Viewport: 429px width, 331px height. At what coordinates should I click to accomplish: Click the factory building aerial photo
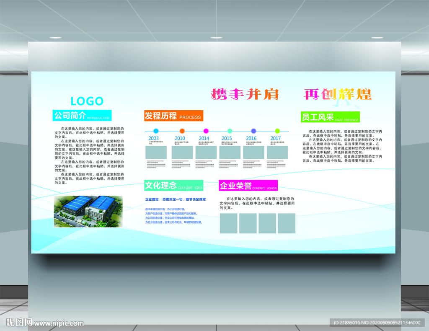[x=88, y=212]
